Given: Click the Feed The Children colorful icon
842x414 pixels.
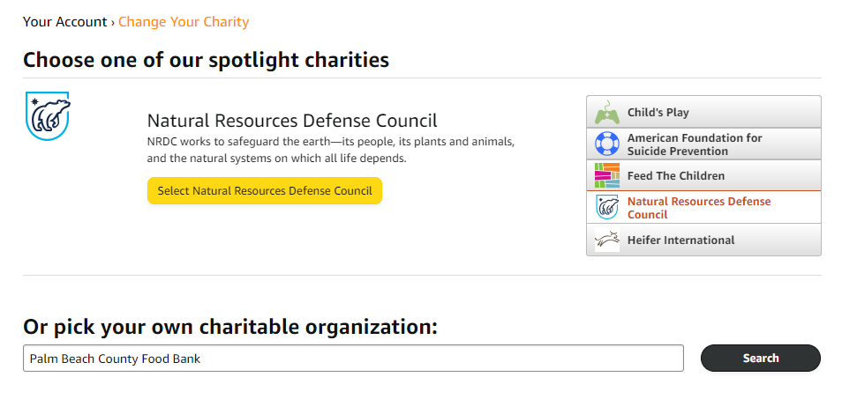Looking at the screenshot, I should [607, 176].
